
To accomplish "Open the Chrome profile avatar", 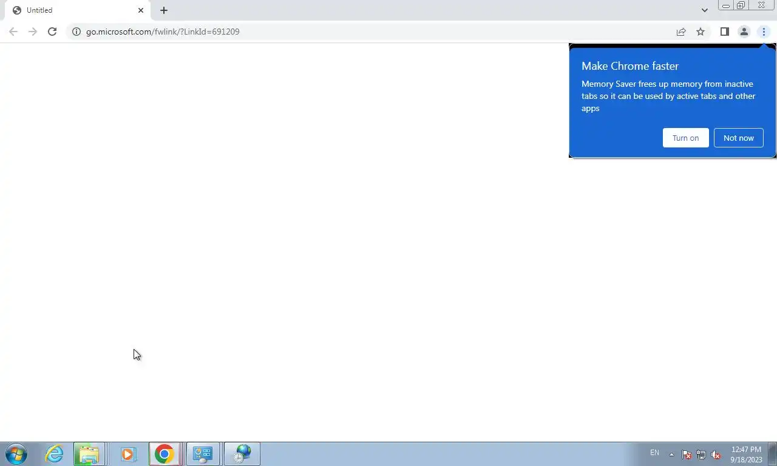I will pyautogui.click(x=744, y=32).
